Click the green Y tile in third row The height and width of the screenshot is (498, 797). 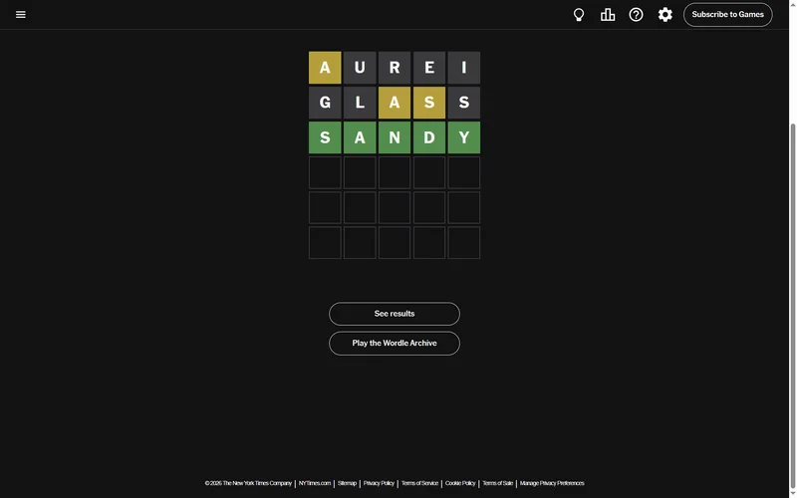(464, 137)
